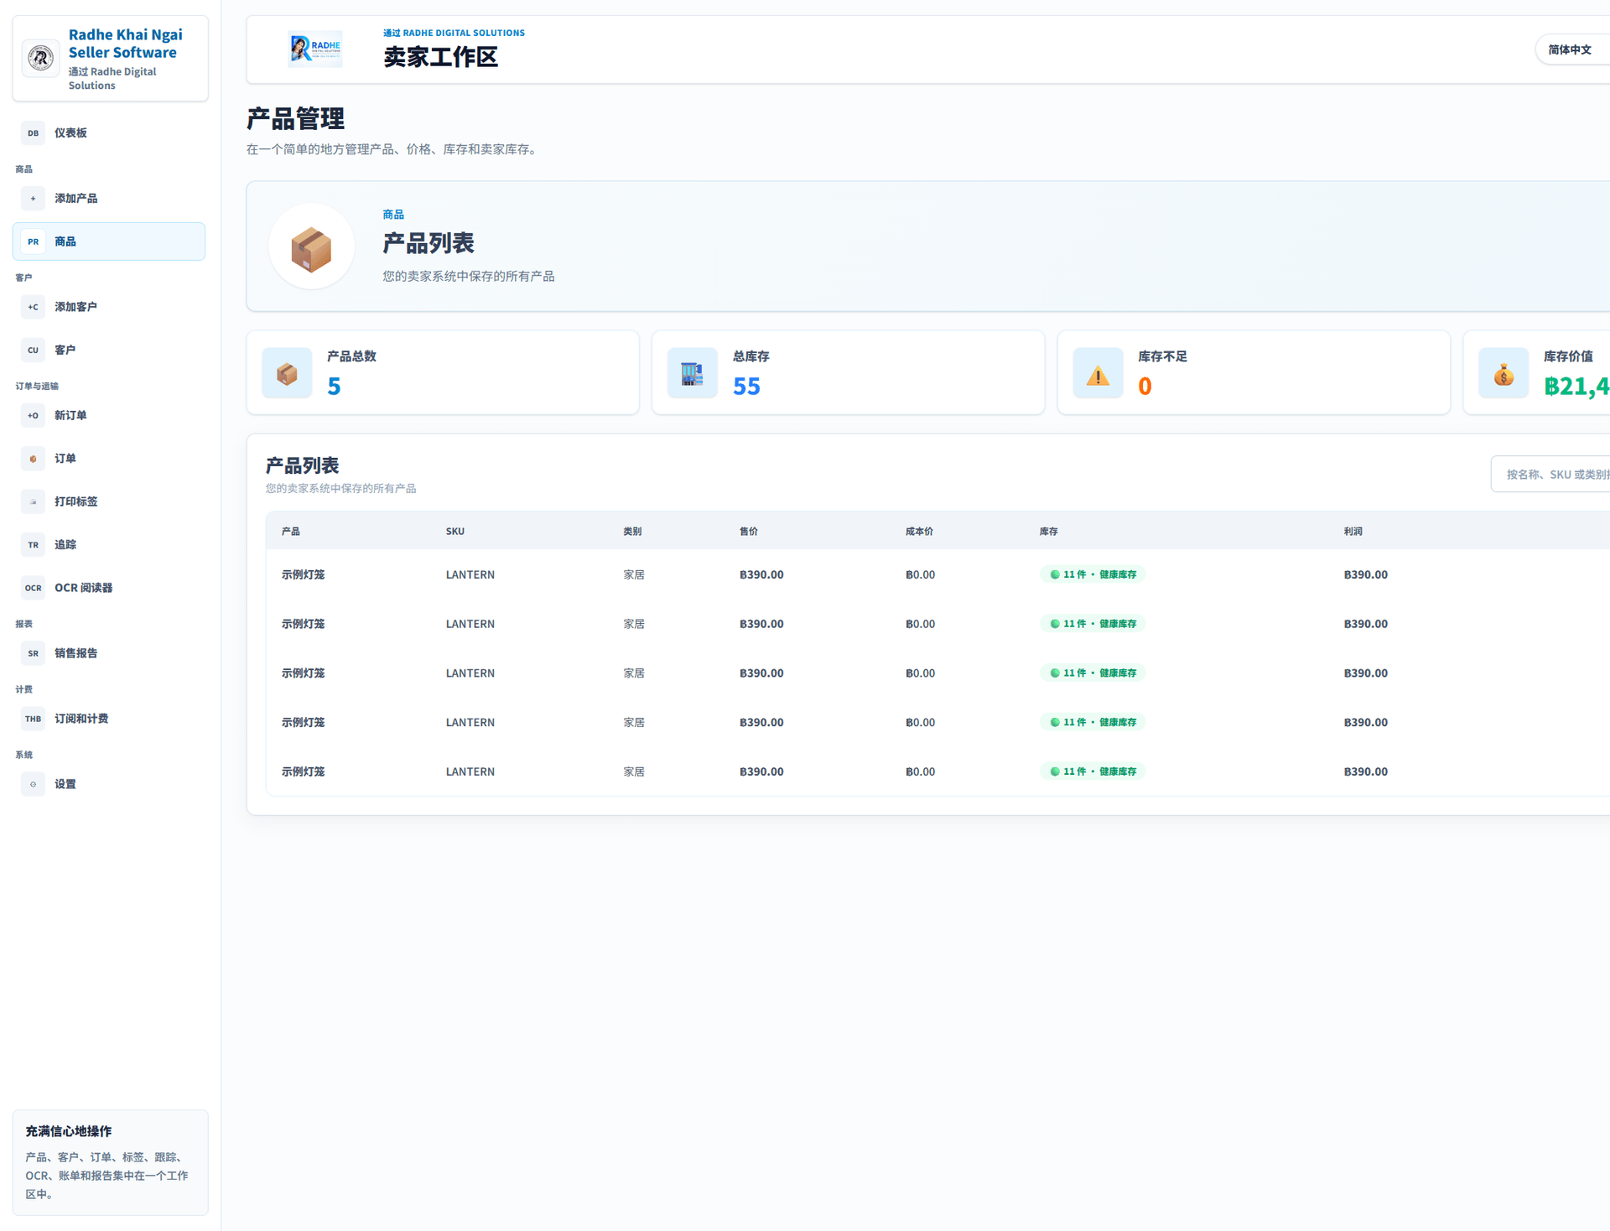The width and height of the screenshot is (1610, 1231).
Task: Open the OCR 阅读器 page
Action: [109, 588]
